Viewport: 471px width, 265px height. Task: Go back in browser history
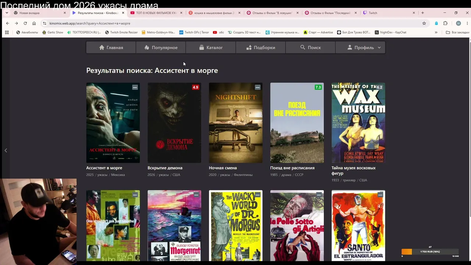point(7,23)
